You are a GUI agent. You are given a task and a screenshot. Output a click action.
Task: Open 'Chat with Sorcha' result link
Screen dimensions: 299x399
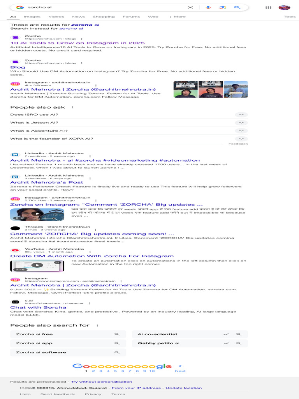(x=38, y=307)
